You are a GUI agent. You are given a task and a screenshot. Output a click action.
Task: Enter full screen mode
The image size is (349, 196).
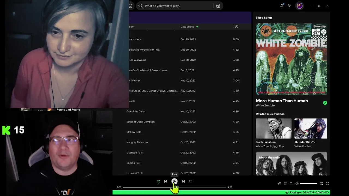point(327,183)
